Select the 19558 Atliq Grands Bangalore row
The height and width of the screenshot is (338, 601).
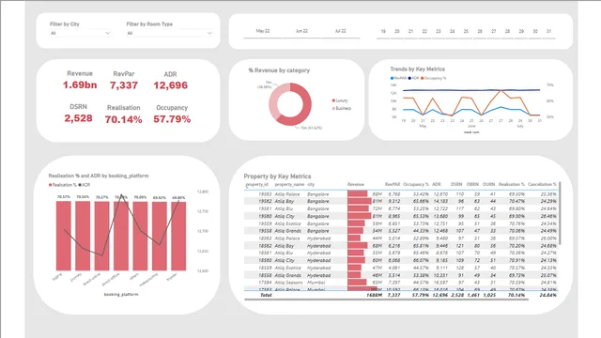pos(401,231)
